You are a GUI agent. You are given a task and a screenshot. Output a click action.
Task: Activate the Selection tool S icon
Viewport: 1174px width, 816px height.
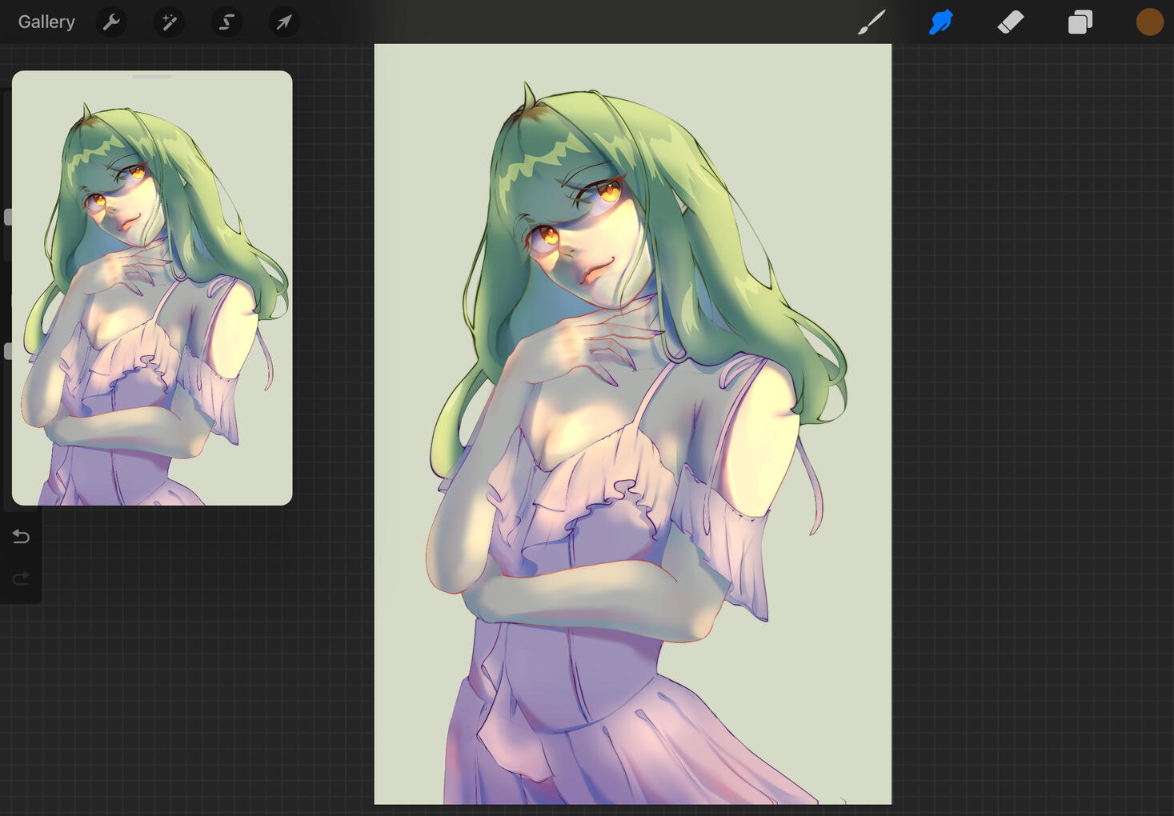[x=226, y=22]
